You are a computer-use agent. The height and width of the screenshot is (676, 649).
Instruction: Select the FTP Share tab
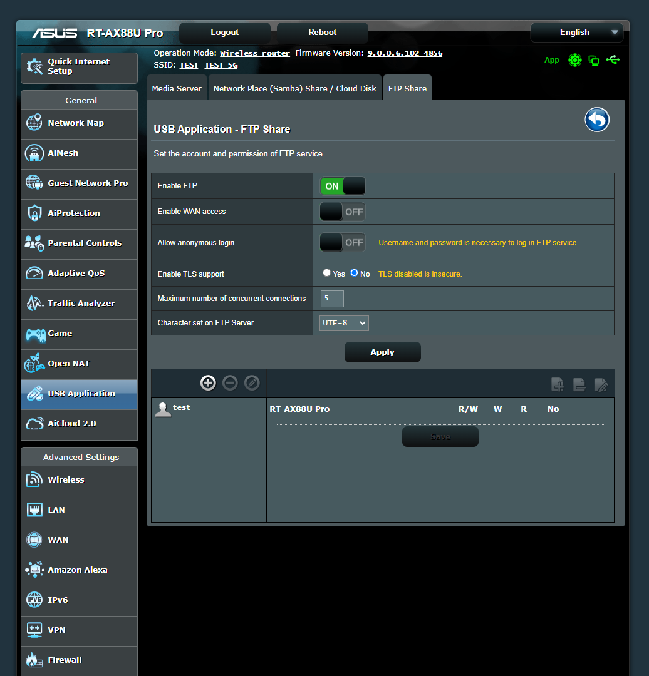point(407,88)
